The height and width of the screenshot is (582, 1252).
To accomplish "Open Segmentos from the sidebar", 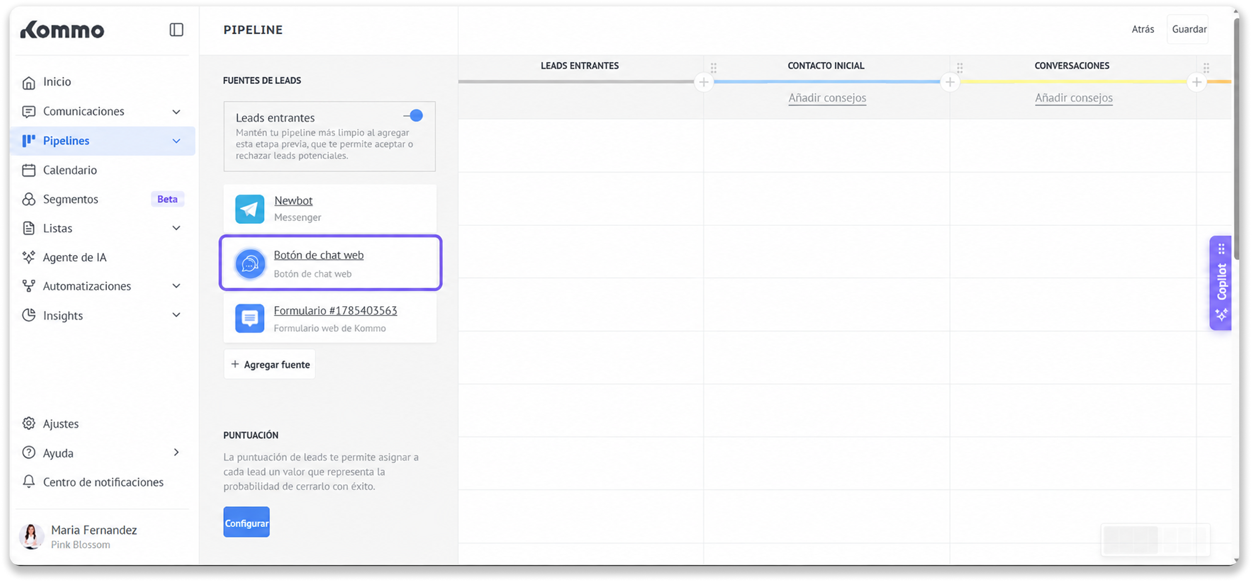I will pyautogui.click(x=102, y=199).
